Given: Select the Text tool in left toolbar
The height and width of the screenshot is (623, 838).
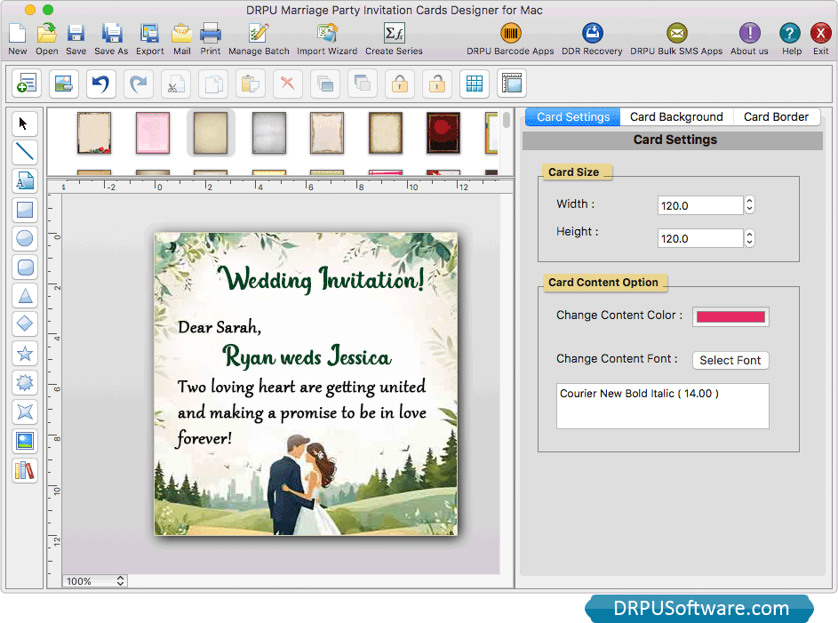Looking at the screenshot, I should pos(24,180).
